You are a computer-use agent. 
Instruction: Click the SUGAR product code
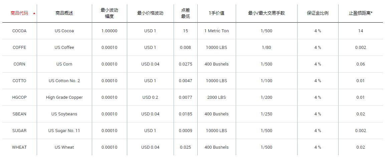tap(19, 130)
